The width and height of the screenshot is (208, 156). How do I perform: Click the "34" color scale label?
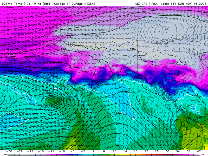178,151
